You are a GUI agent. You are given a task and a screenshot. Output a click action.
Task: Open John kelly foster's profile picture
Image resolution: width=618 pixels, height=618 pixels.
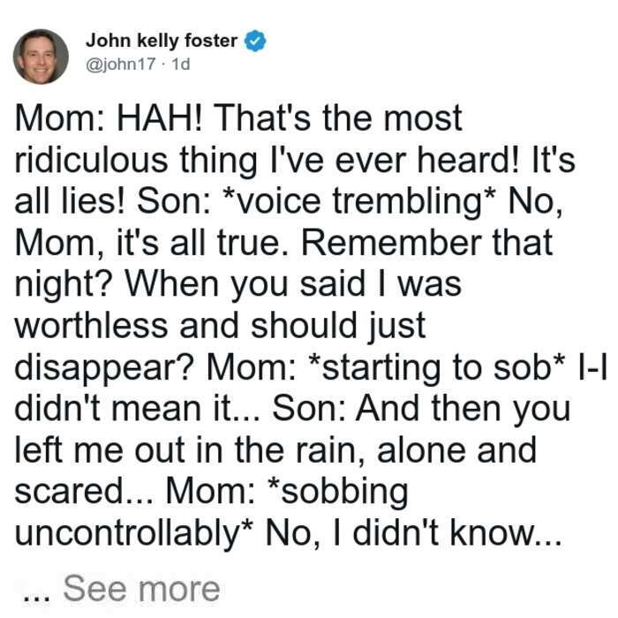(41, 57)
